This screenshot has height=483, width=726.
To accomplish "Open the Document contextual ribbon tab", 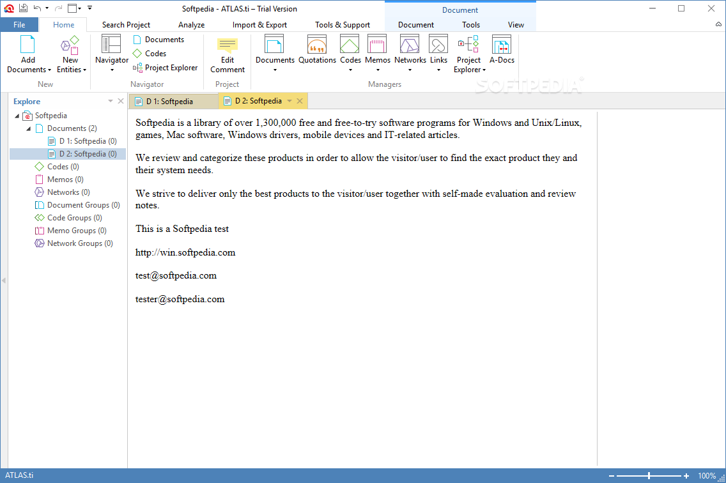I will 416,25.
